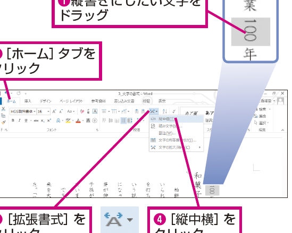
Task: Choose 縦中横(T) from the menu
Action: point(176,119)
